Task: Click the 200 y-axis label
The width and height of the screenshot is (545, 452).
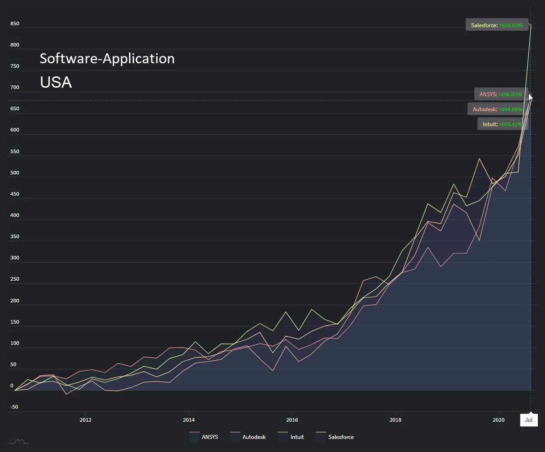Action: pos(15,301)
